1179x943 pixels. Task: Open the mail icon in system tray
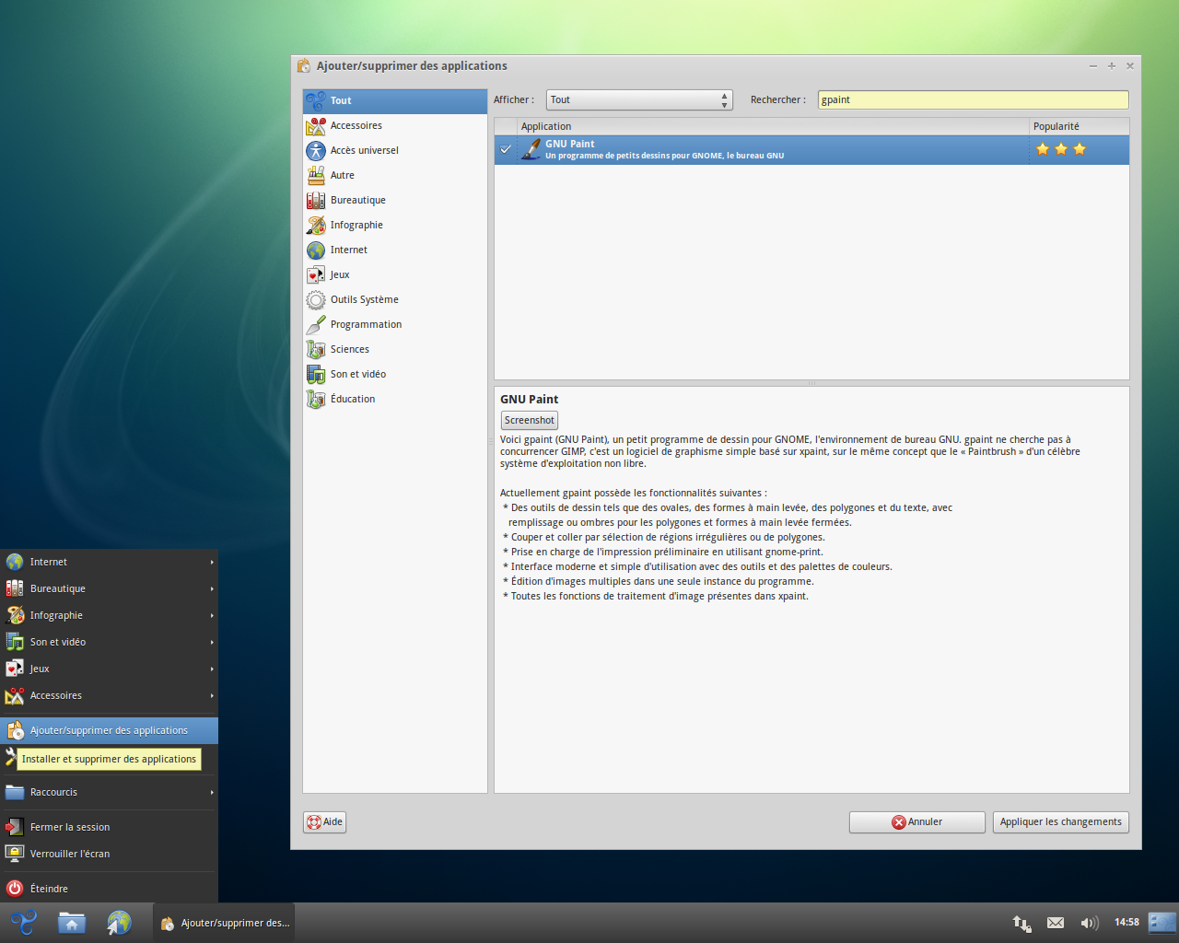click(1056, 923)
